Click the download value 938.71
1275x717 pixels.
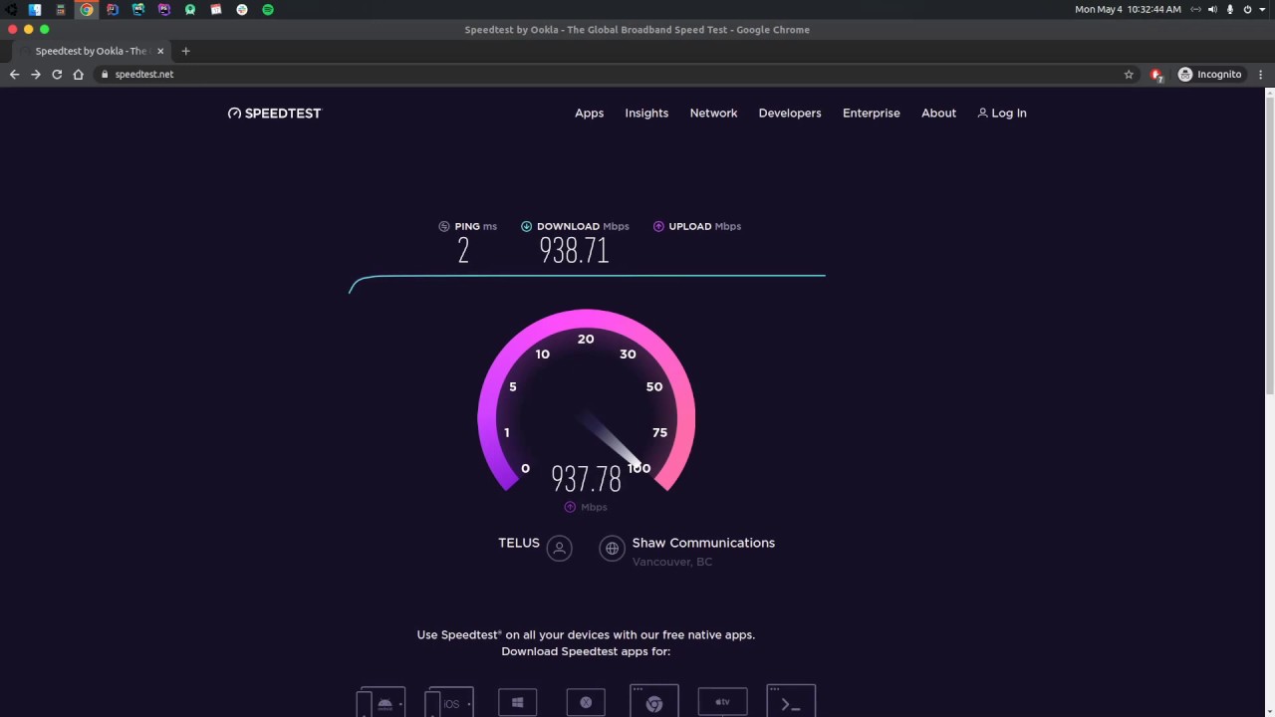(x=574, y=251)
